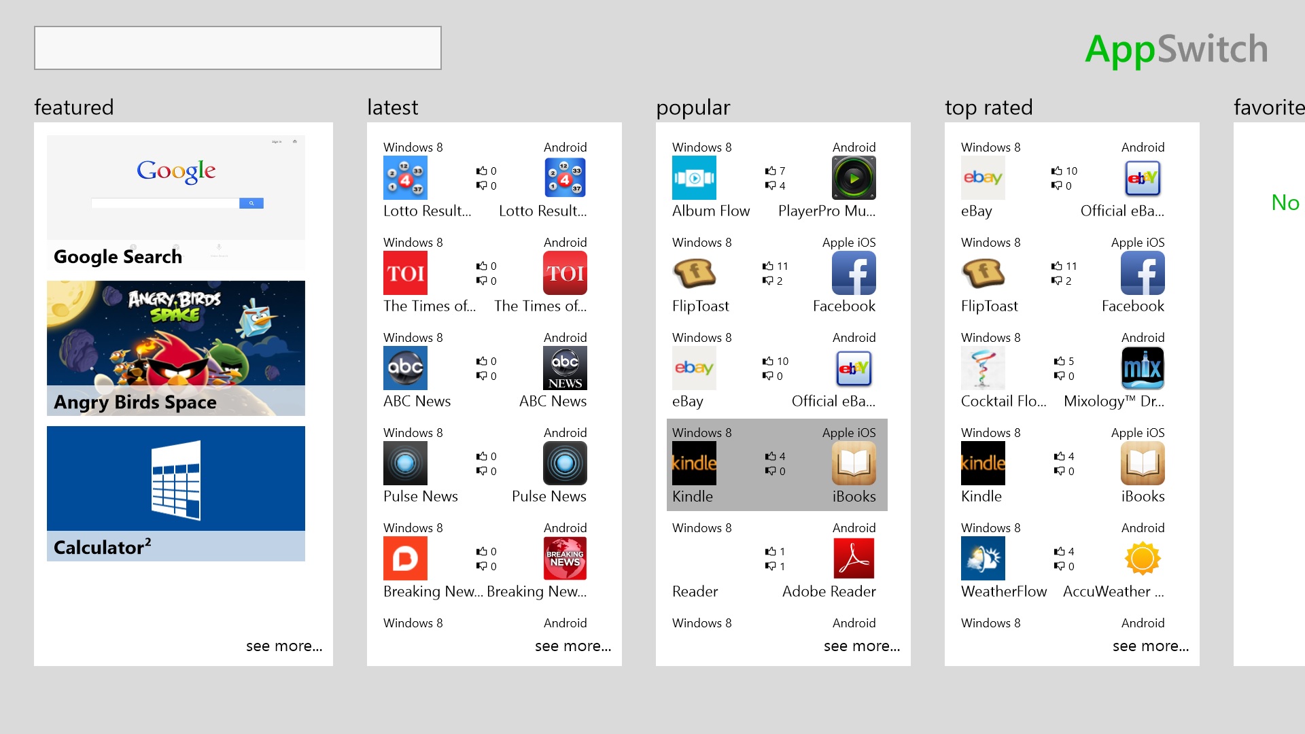The image size is (1305, 734).
Task: Click see more in the featured section
Action: pyautogui.click(x=283, y=645)
